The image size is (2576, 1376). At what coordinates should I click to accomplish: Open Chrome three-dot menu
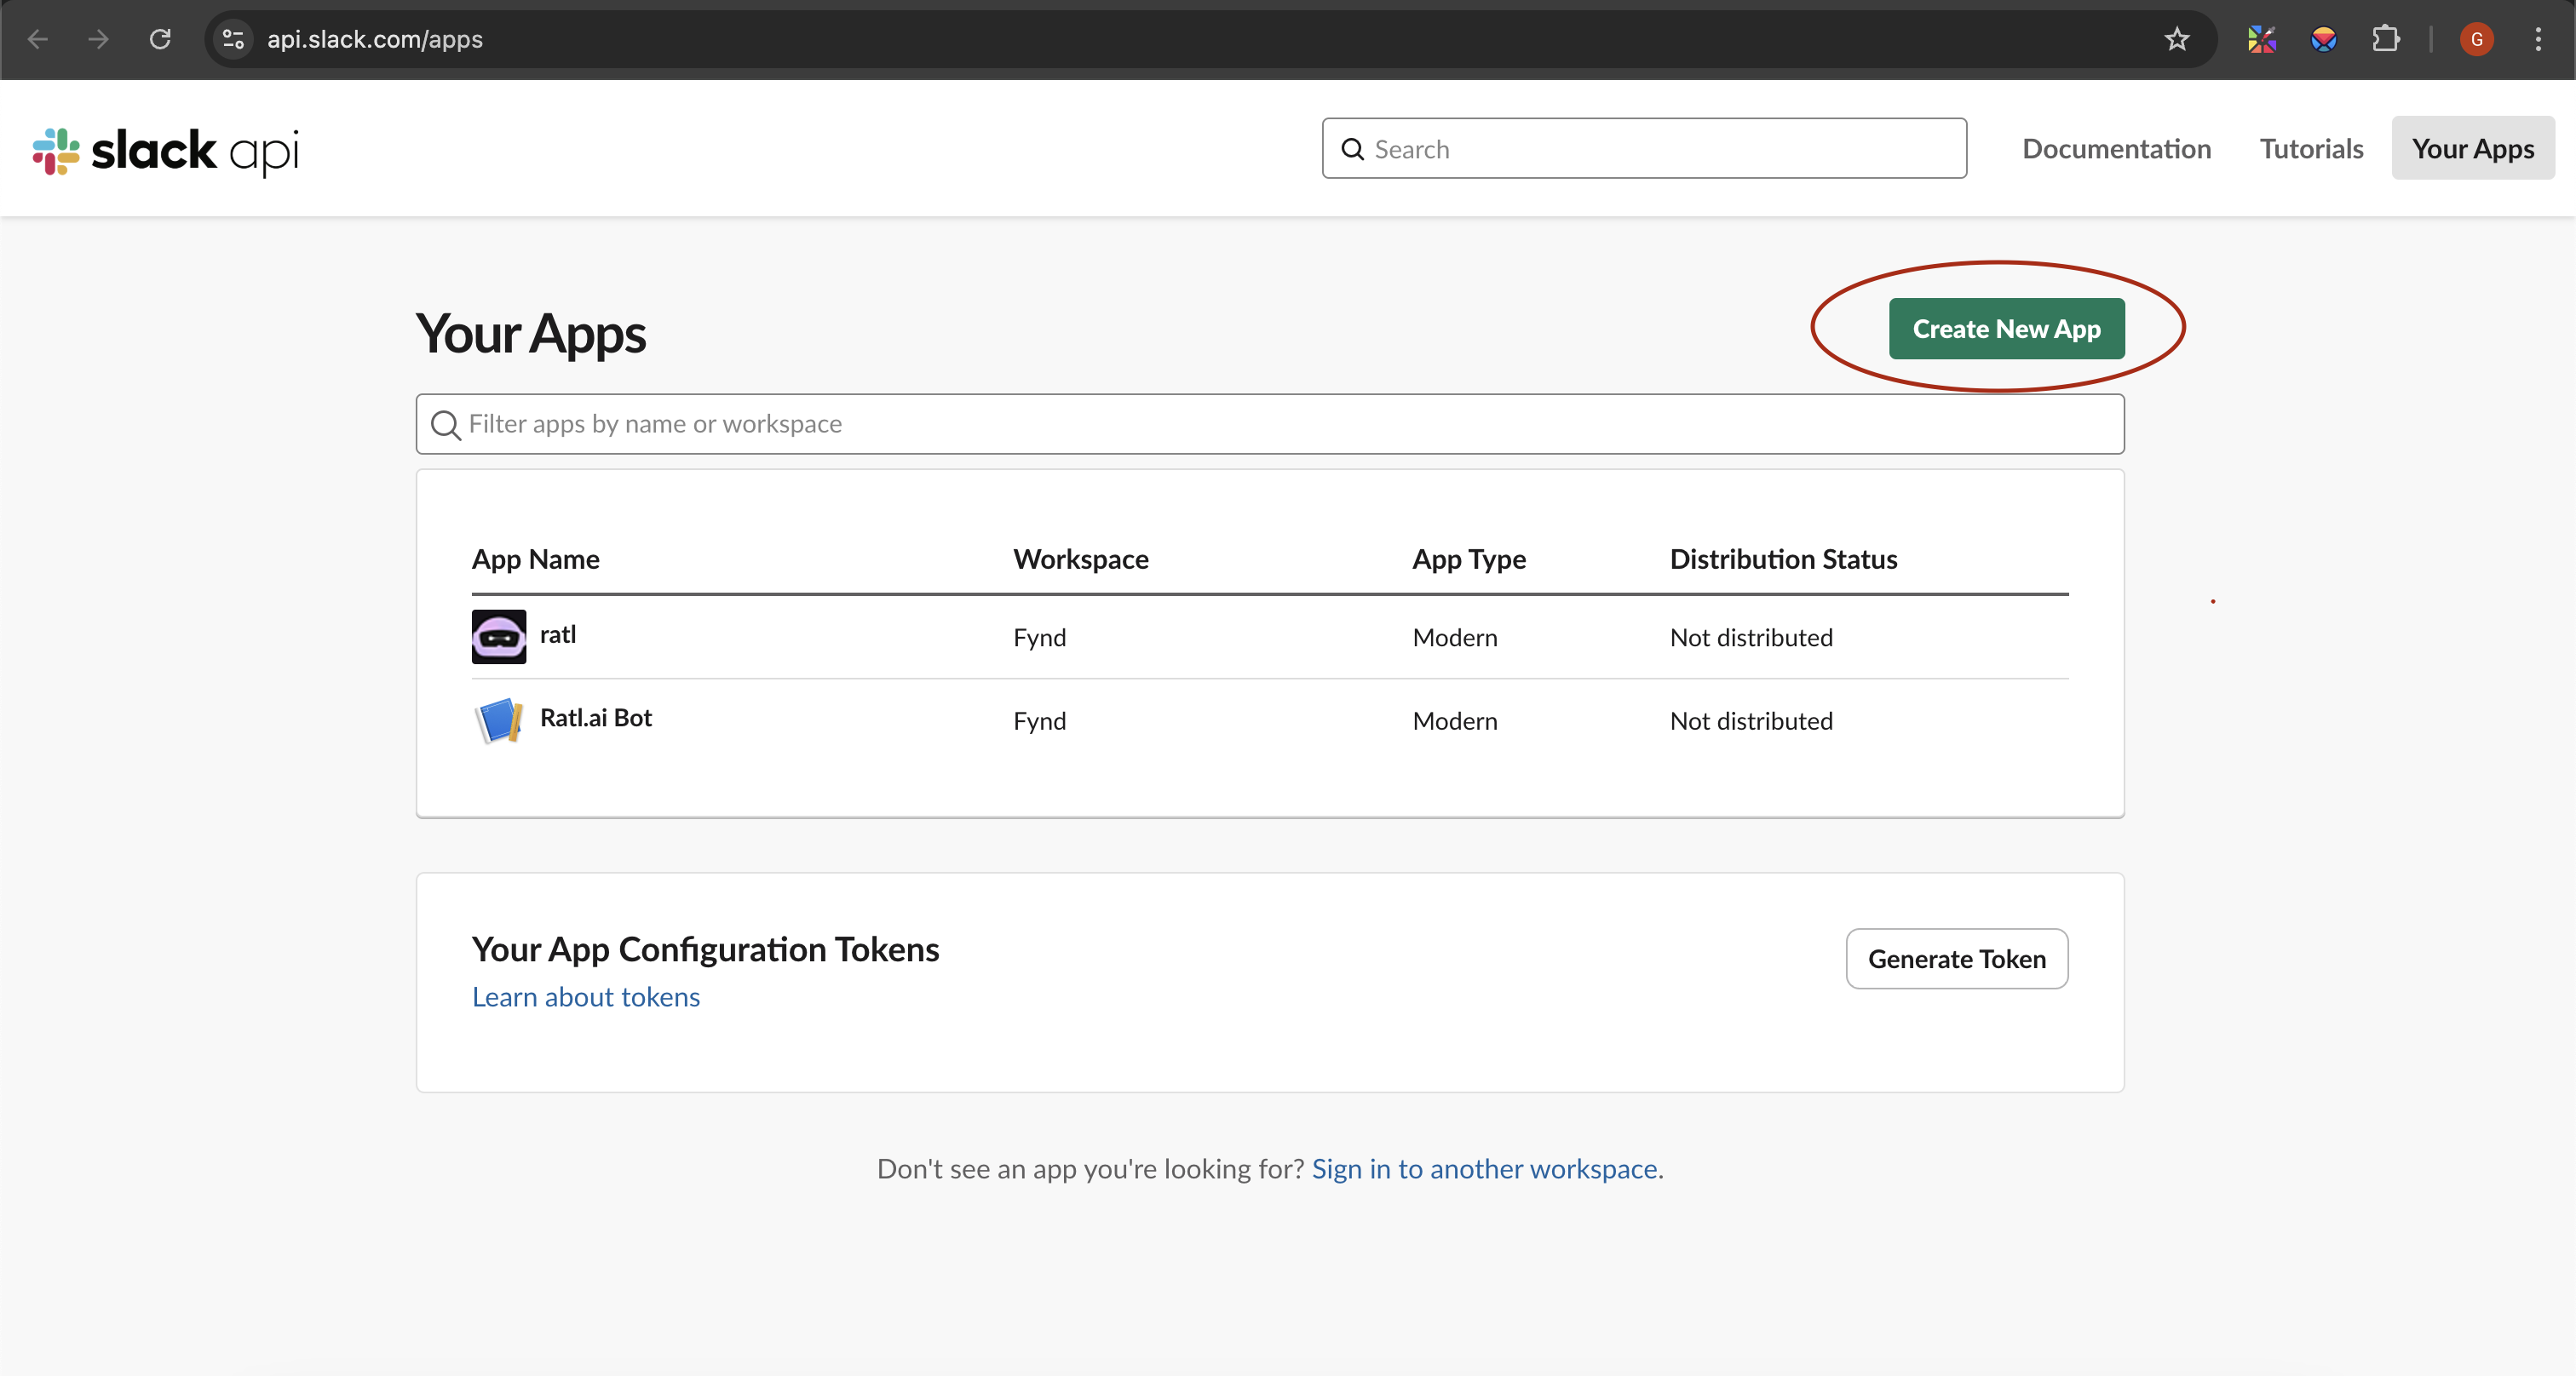(2538, 39)
